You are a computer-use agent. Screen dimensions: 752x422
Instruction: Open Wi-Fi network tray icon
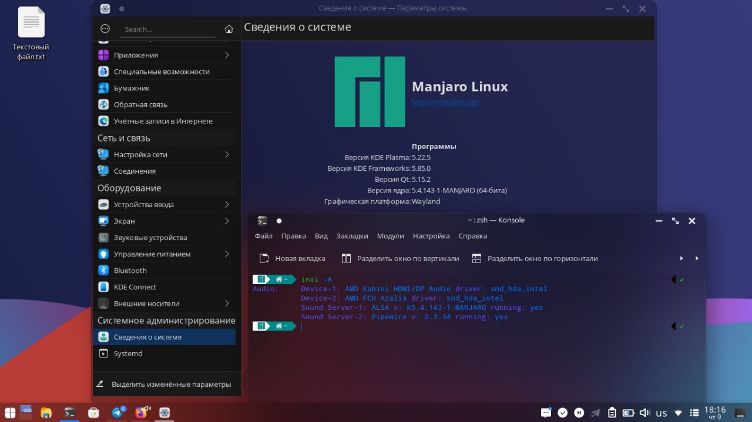coord(678,413)
